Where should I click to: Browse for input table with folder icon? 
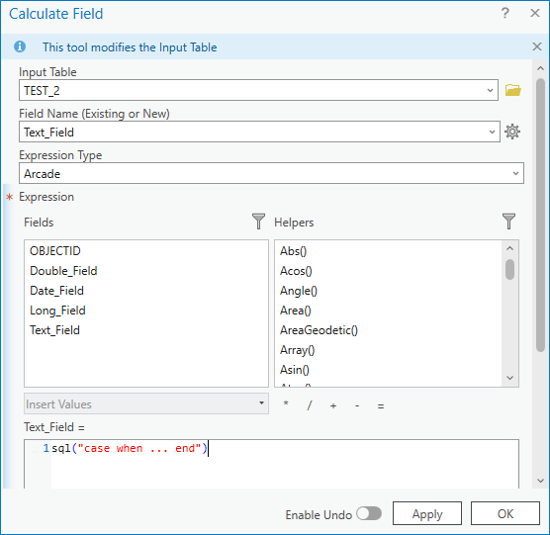[512, 90]
